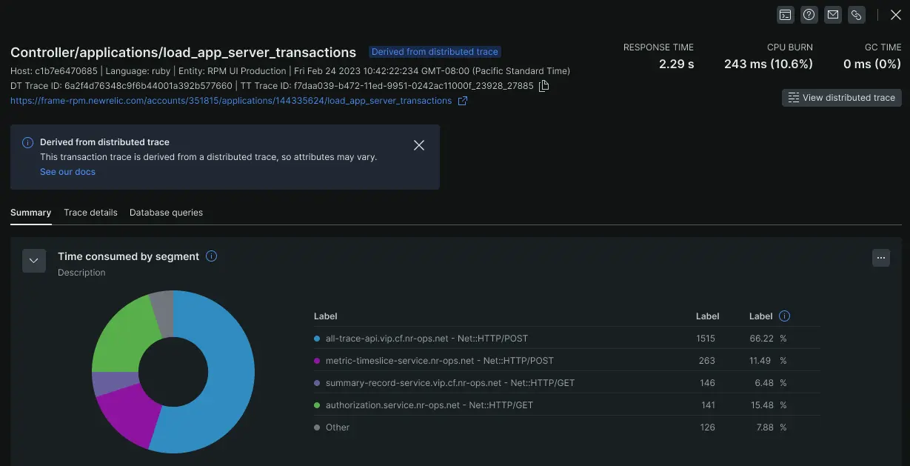Open the chart's three-dot options menu
The height and width of the screenshot is (466, 910).
click(x=880, y=258)
